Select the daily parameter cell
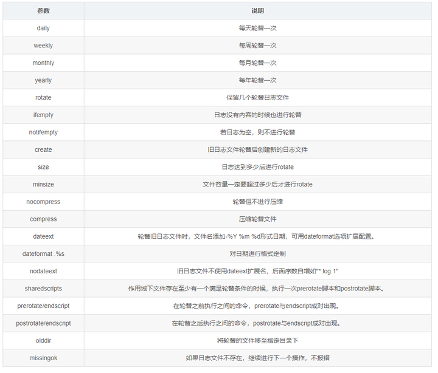This screenshot has width=438, height=373. click(x=43, y=28)
